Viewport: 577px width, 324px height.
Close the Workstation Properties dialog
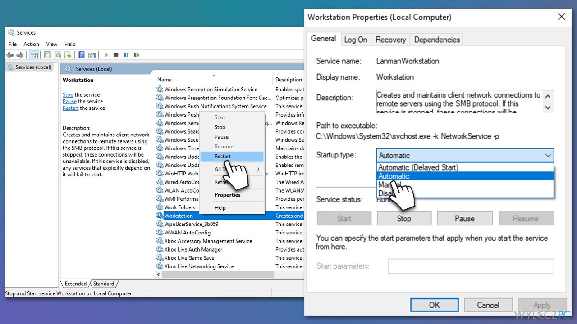tap(561, 17)
